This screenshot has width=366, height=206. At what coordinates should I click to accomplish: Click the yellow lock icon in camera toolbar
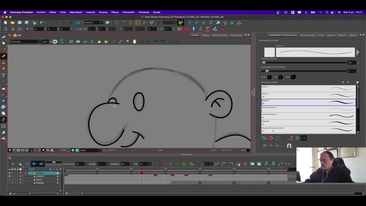pyautogui.click(x=99, y=42)
